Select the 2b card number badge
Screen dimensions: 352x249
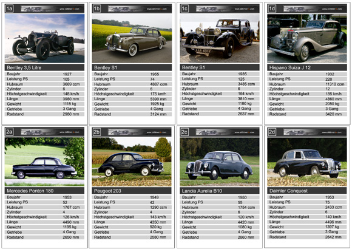point(96,132)
